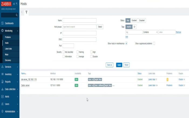The height and width of the screenshot is (118, 189).
Task: Check the Not classified severity box
Action: pos(63,52)
